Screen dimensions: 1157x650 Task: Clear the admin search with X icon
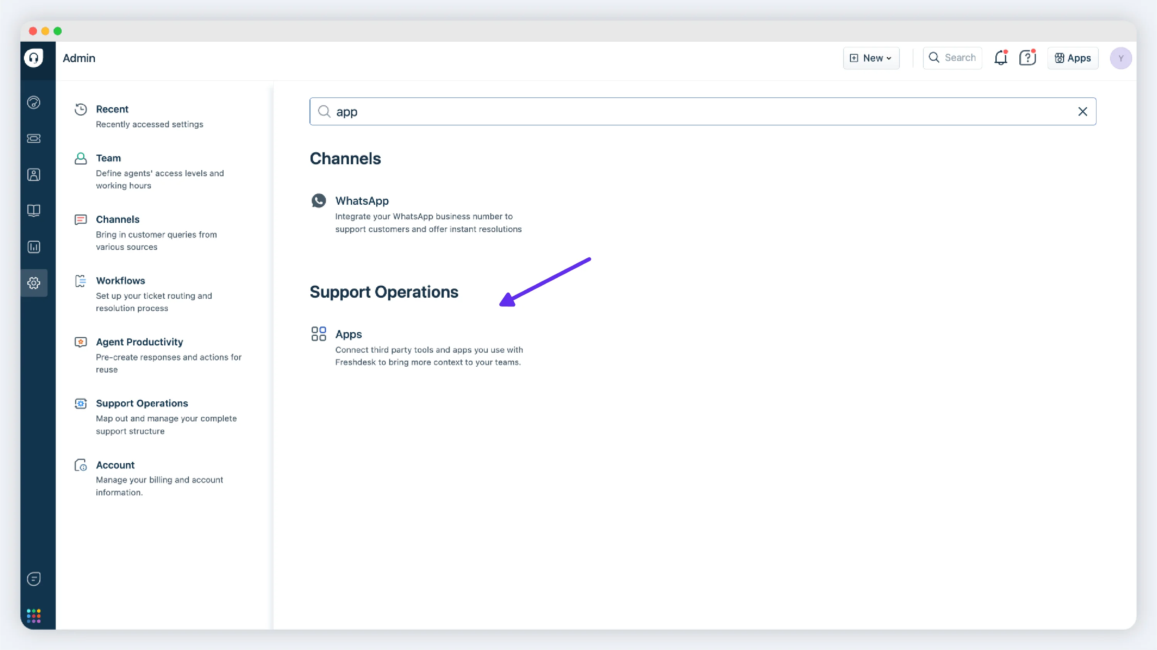pyautogui.click(x=1083, y=111)
